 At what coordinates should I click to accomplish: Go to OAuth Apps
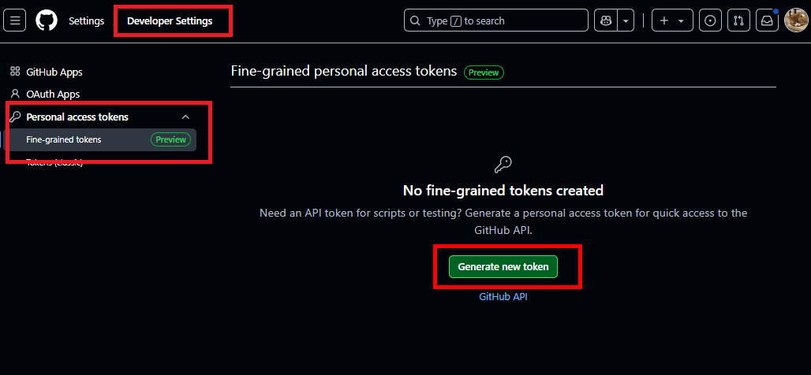click(x=53, y=94)
